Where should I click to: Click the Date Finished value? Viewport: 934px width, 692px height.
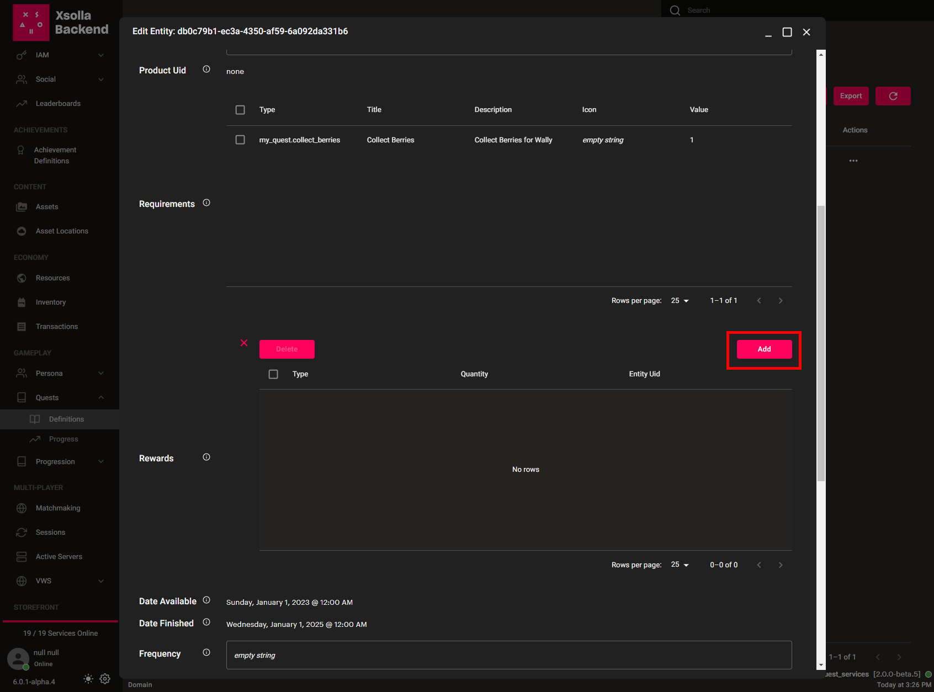tap(296, 625)
